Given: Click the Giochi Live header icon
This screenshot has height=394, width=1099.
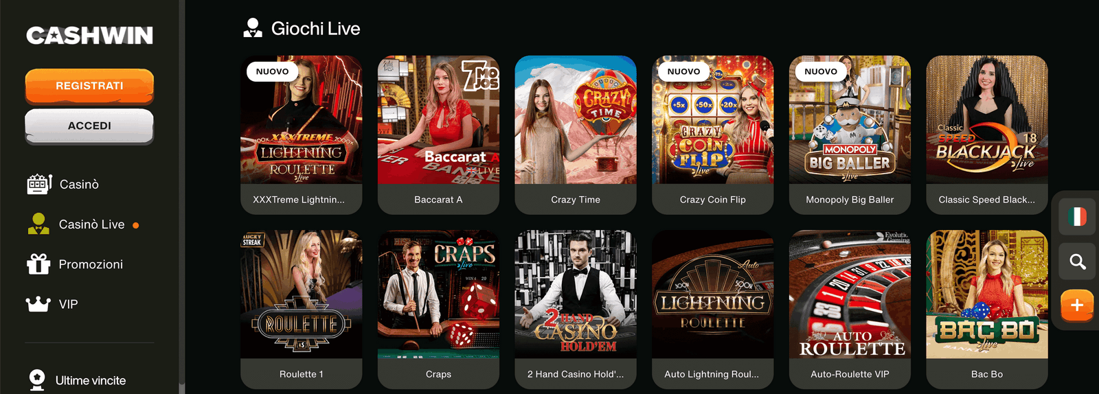Looking at the screenshot, I should tap(253, 28).
